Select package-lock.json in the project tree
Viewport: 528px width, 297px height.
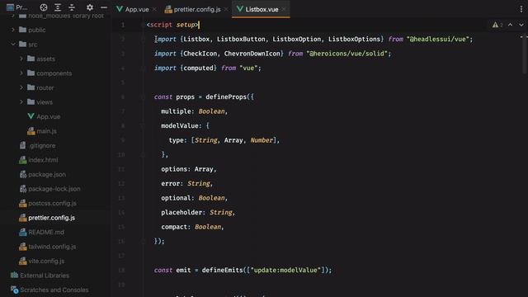pos(54,189)
